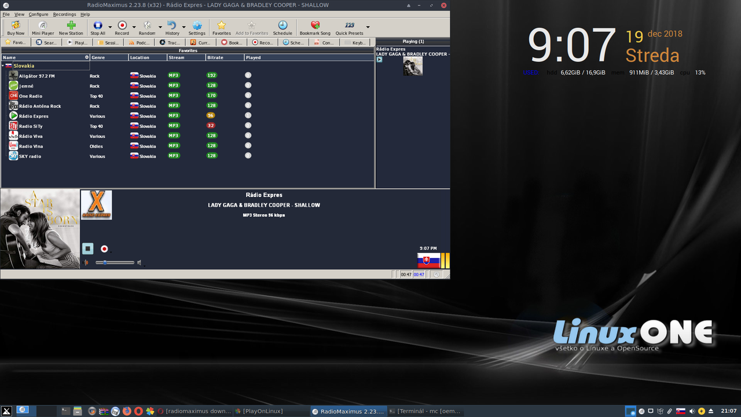Open the History toolbar button

click(x=172, y=27)
